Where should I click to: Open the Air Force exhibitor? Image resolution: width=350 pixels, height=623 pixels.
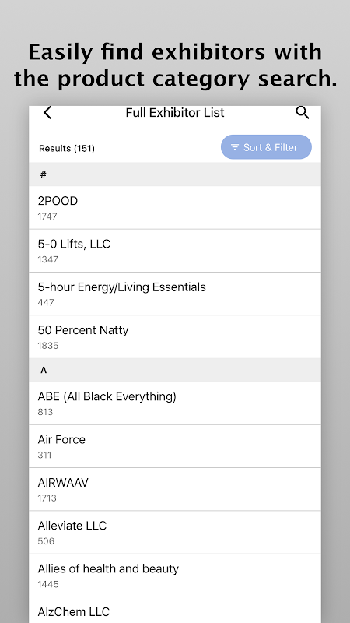point(174,446)
